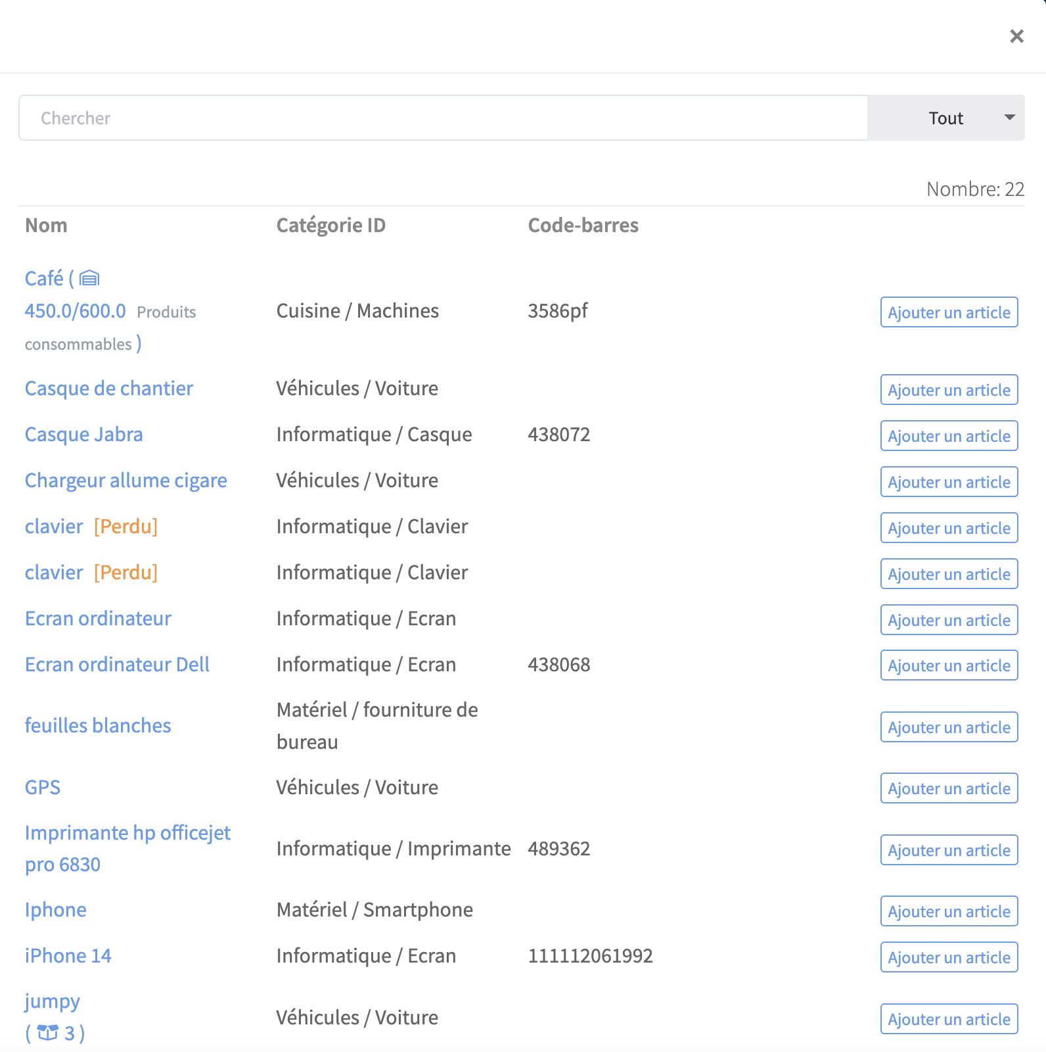
Task: Add an article for the Café row
Action: point(949,312)
